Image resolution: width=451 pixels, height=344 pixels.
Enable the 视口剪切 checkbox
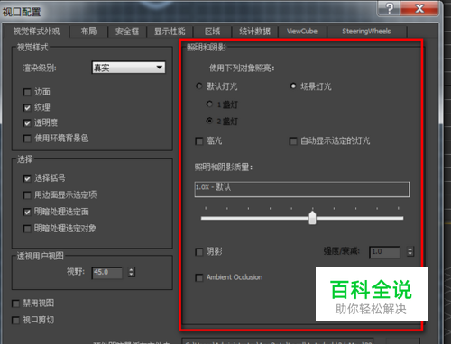(15, 321)
